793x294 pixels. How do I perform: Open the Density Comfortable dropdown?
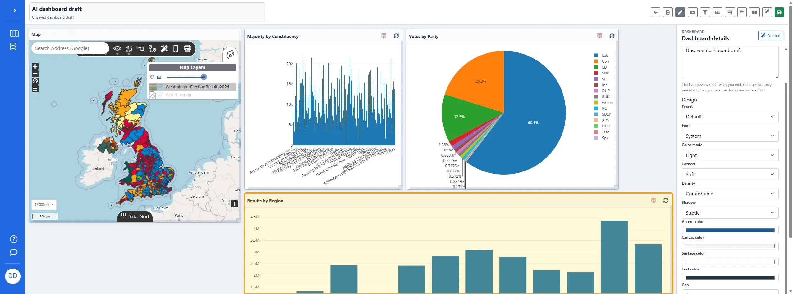click(x=730, y=194)
